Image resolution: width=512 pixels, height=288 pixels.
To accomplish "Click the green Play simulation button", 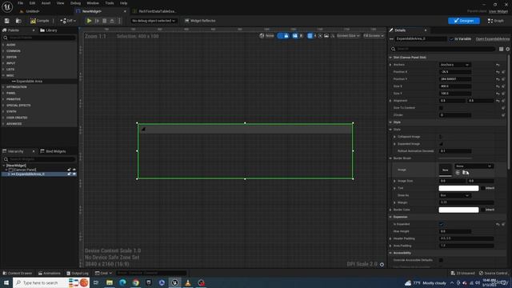I will pos(89,21).
